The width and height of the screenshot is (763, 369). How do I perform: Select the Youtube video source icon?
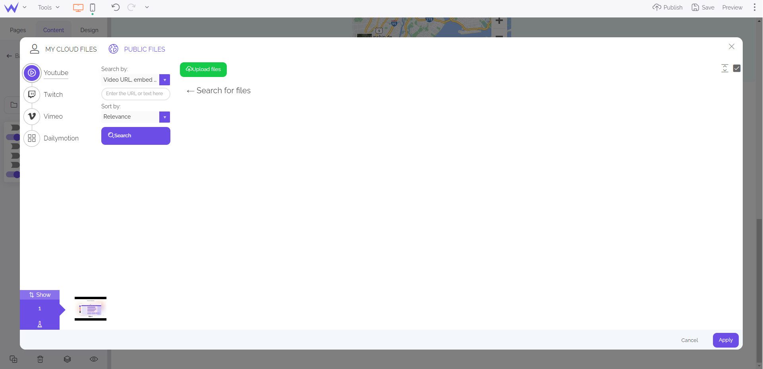click(32, 73)
